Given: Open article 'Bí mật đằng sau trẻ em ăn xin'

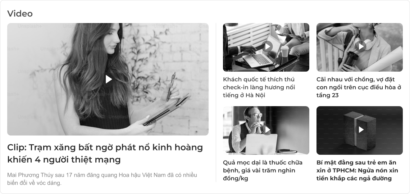Looking at the screenshot, I should coord(357,170).
